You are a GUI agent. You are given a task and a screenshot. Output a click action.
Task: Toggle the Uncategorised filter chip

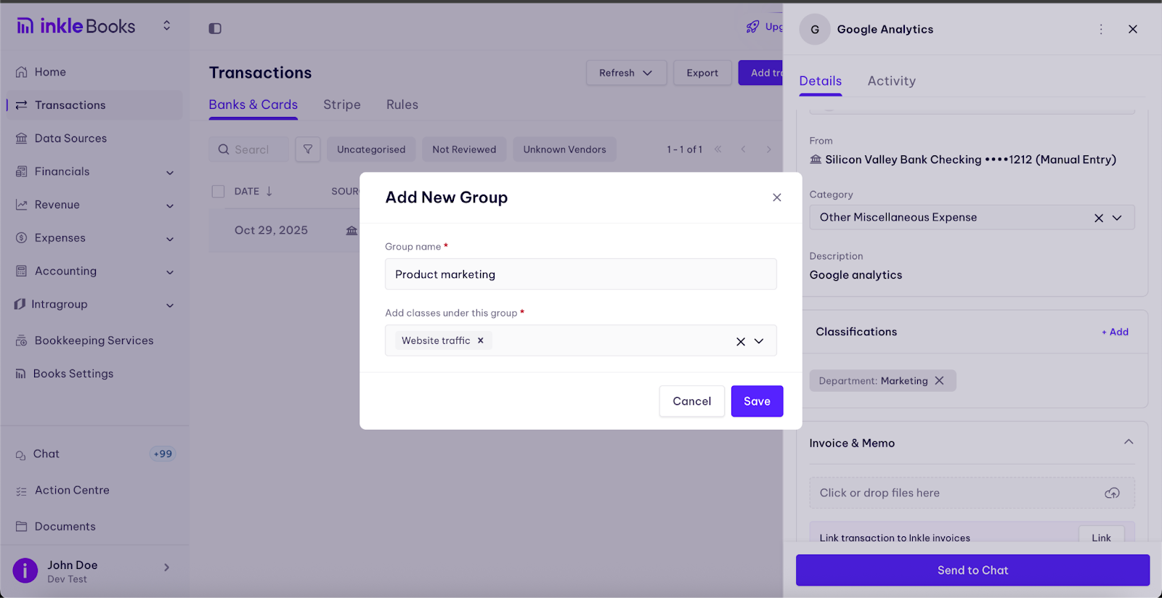(x=371, y=149)
